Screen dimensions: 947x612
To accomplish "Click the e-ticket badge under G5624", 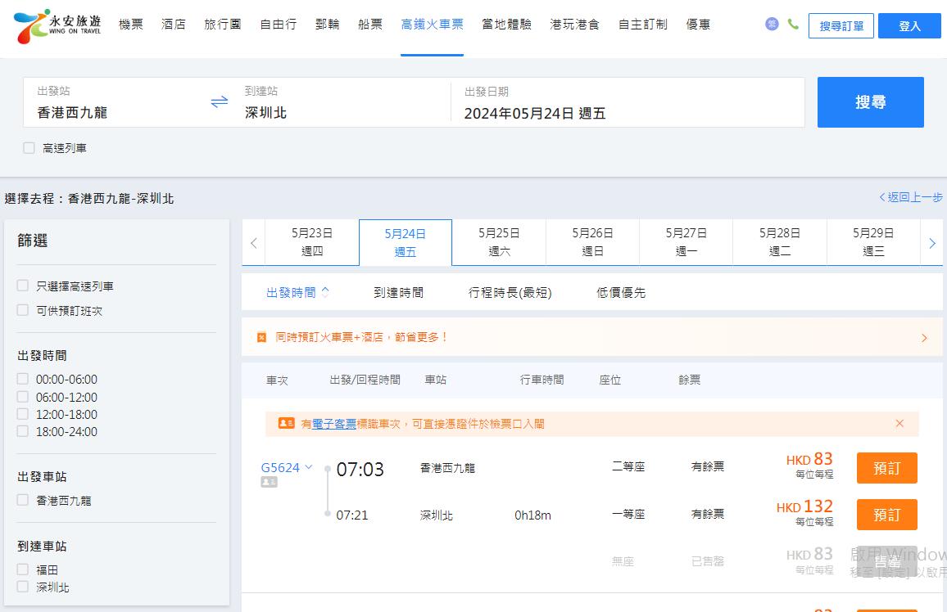I will (269, 482).
